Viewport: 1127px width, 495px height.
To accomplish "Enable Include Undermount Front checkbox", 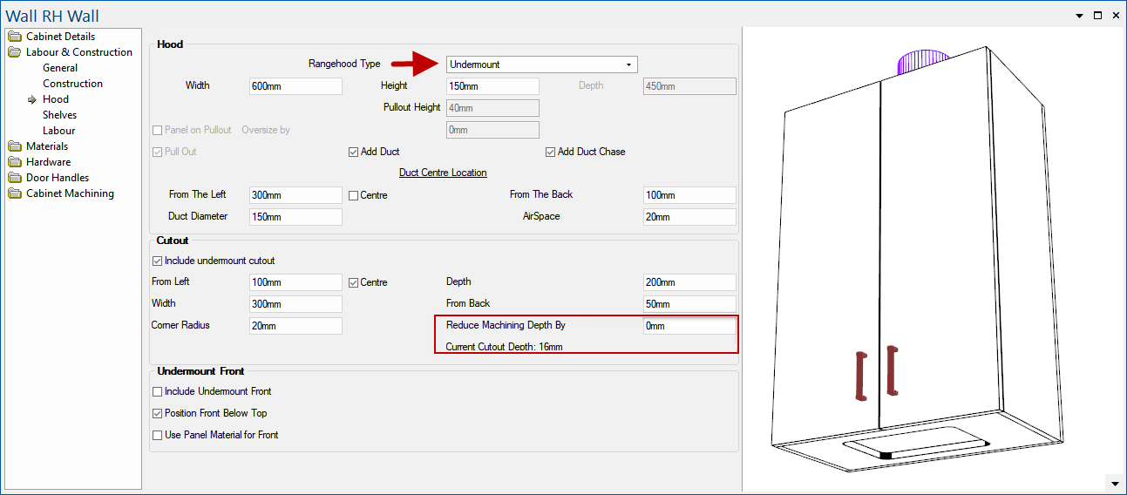I will tap(157, 391).
